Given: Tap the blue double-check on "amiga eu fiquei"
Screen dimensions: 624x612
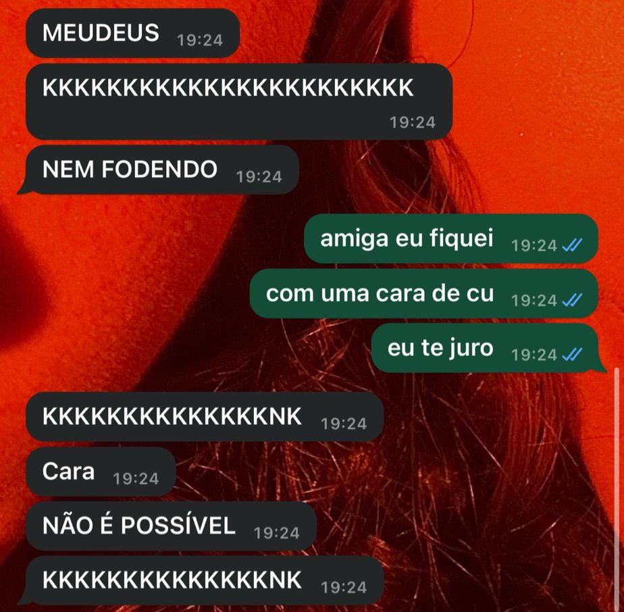Looking at the screenshot, I should (572, 245).
